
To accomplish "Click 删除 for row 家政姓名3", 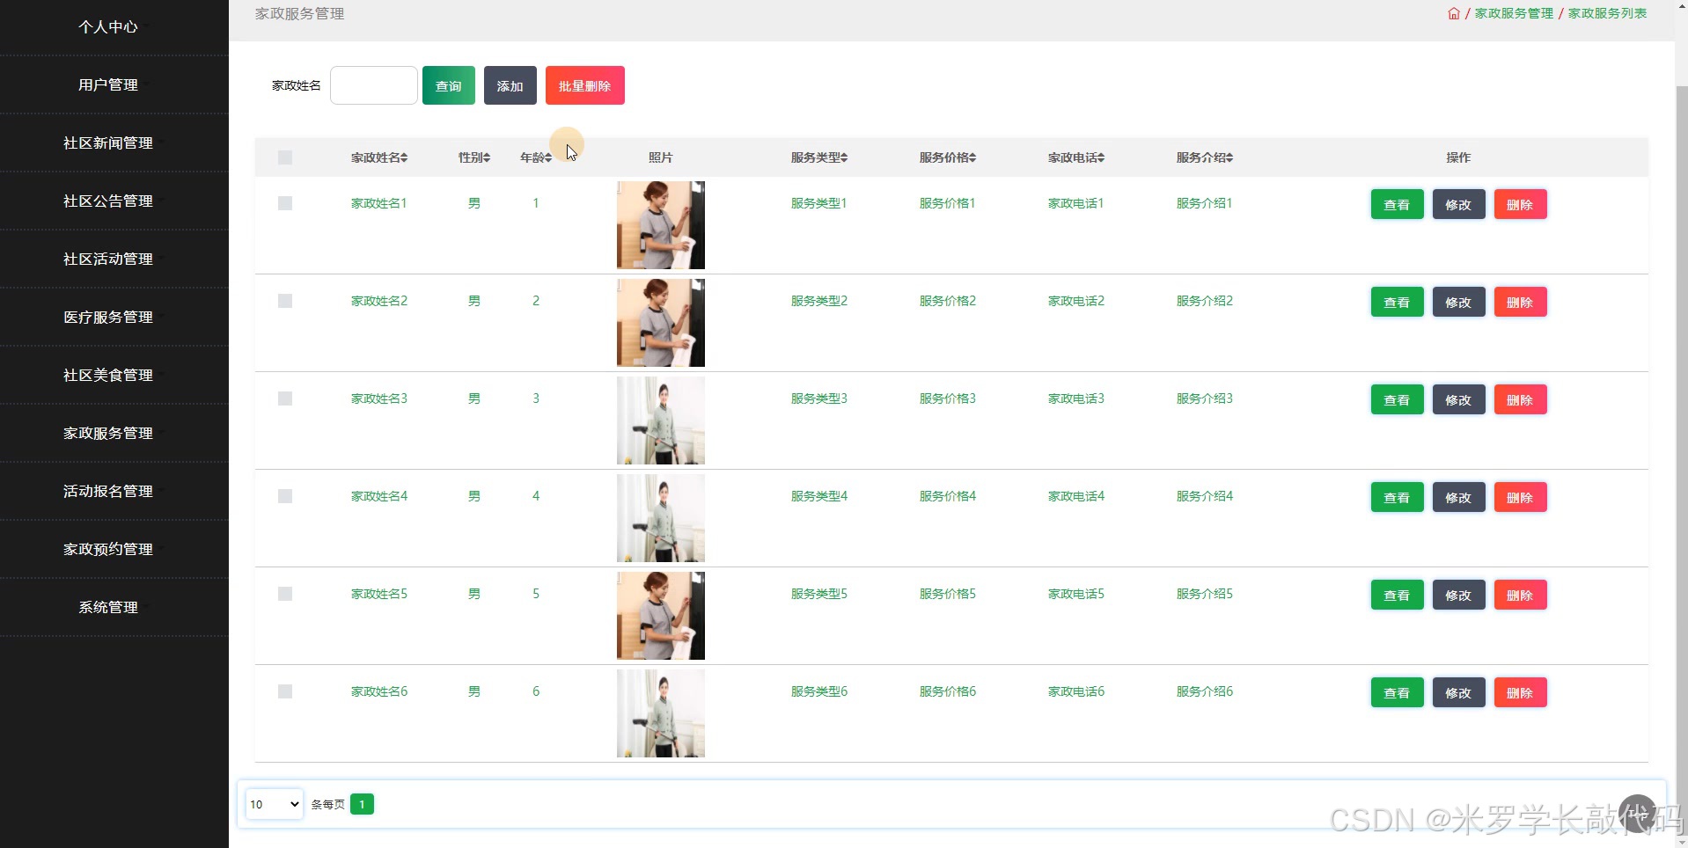I will point(1521,399).
